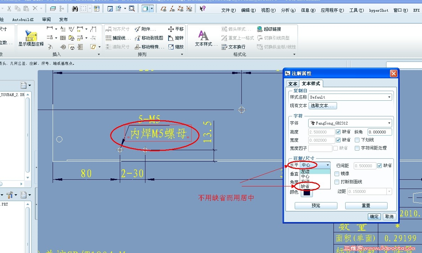Open the 分析(A) menu
Screen dimensions: 422x253
click(288, 10)
